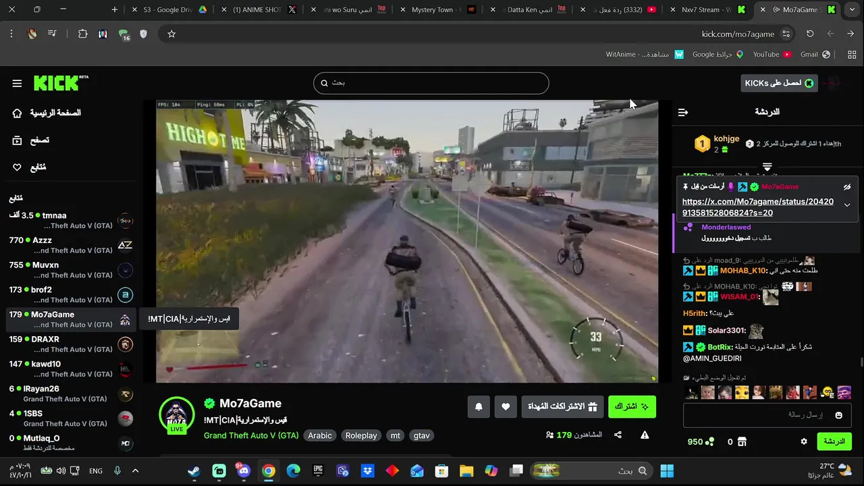Hide the pinned chat message
The width and height of the screenshot is (864, 486).
tap(847, 187)
